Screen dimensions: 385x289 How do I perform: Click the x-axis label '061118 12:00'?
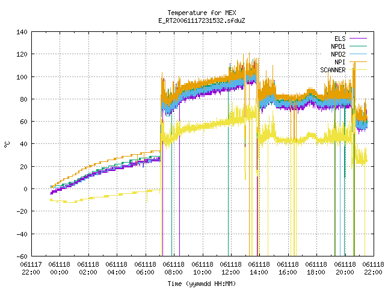[230, 269]
